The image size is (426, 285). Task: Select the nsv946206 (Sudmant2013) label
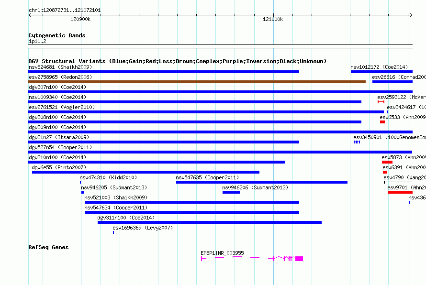255,187
